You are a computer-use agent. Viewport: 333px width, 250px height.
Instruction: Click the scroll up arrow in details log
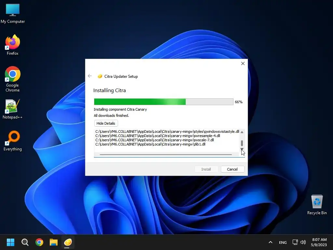point(242,132)
